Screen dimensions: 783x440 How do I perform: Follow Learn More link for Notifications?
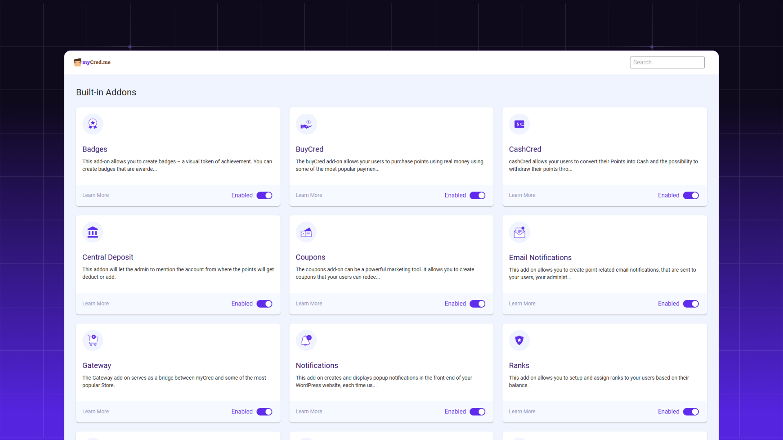click(309, 412)
